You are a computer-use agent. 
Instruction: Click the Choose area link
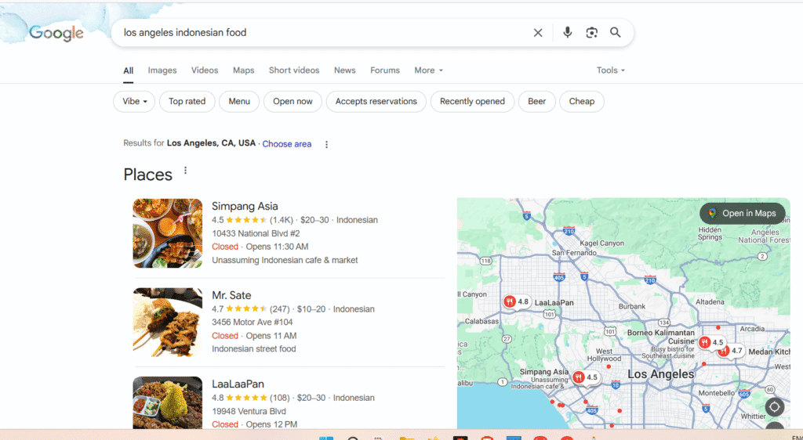click(x=287, y=144)
